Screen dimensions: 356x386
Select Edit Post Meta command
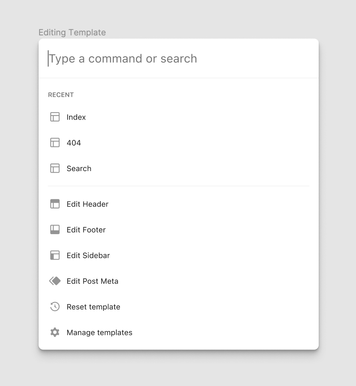[x=92, y=281]
